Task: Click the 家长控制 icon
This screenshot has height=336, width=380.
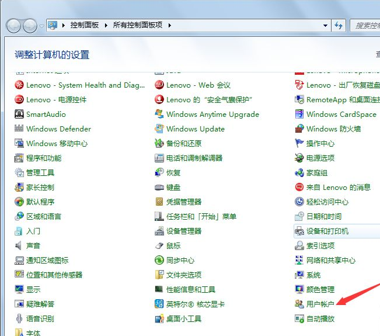Action: (x=19, y=188)
